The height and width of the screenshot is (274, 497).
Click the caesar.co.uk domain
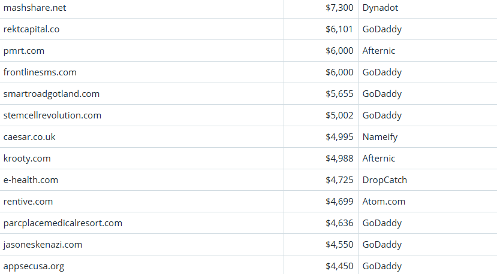click(29, 137)
